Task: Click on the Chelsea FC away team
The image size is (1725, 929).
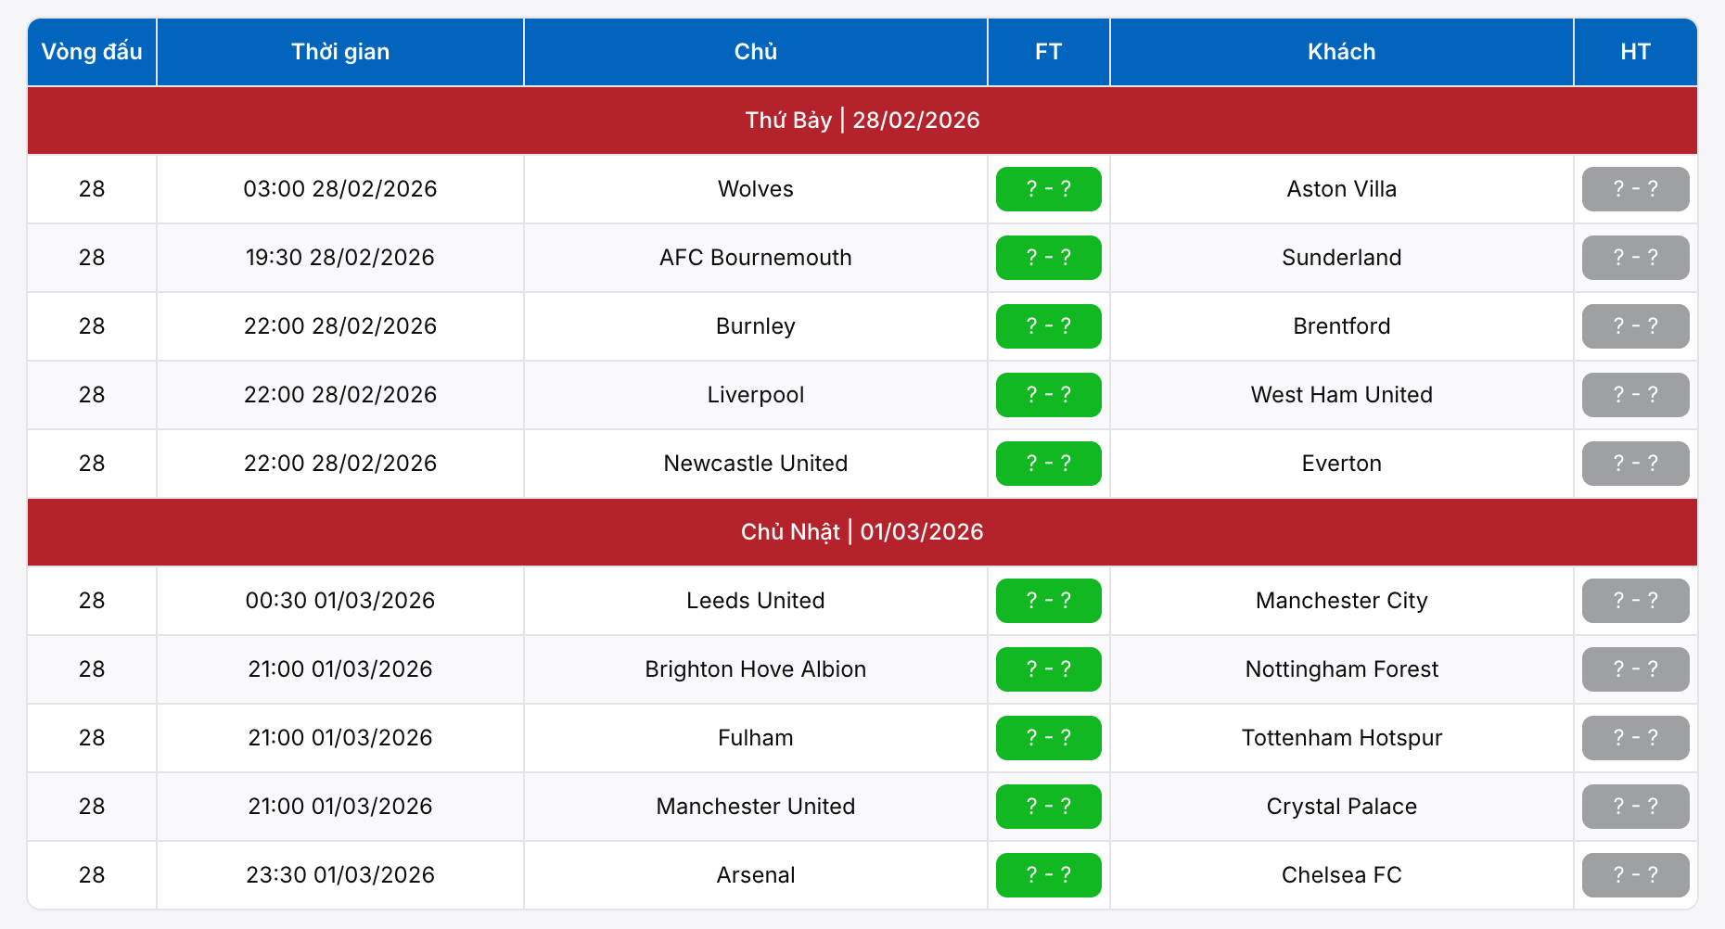Action: click(x=1341, y=875)
